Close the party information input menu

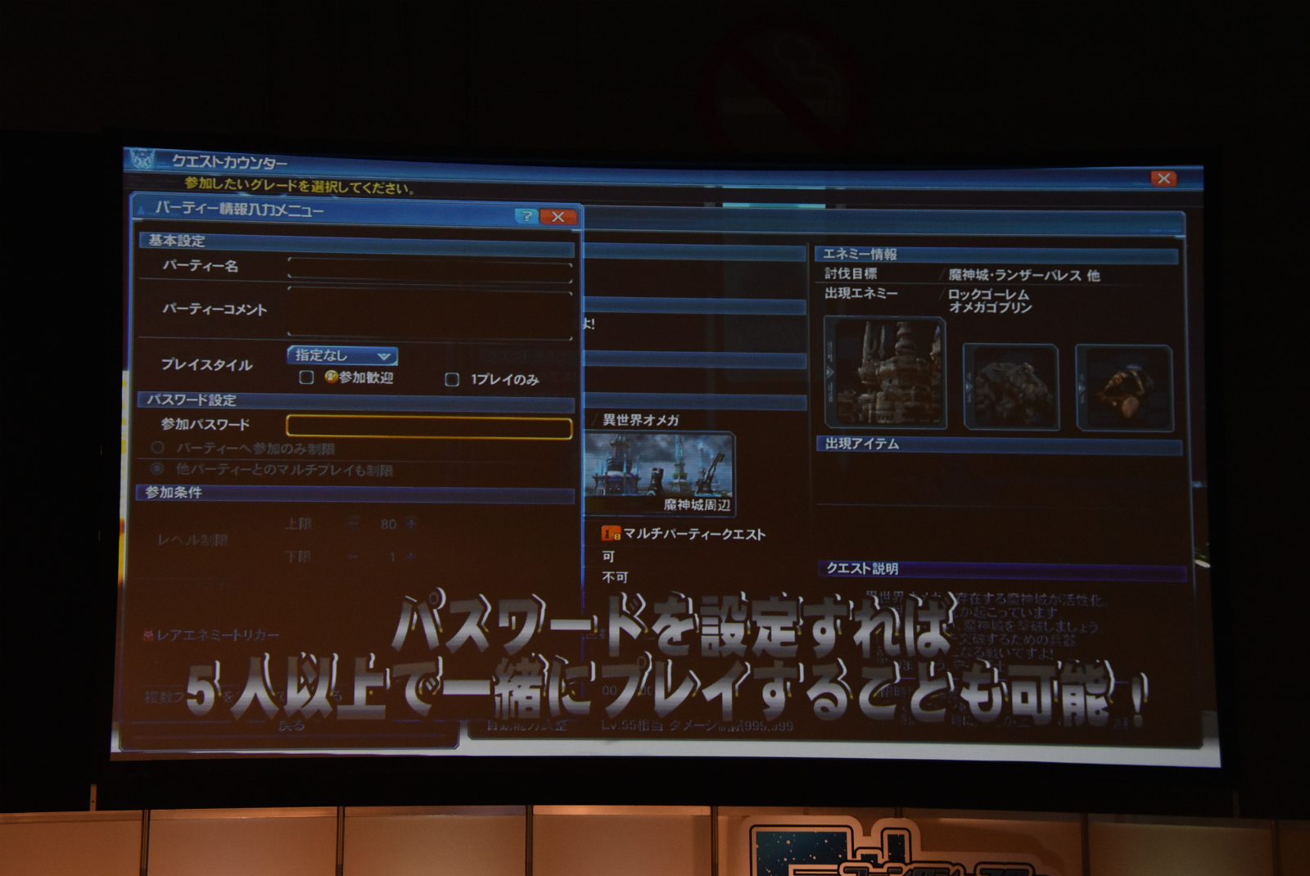(x=558, y=217)
